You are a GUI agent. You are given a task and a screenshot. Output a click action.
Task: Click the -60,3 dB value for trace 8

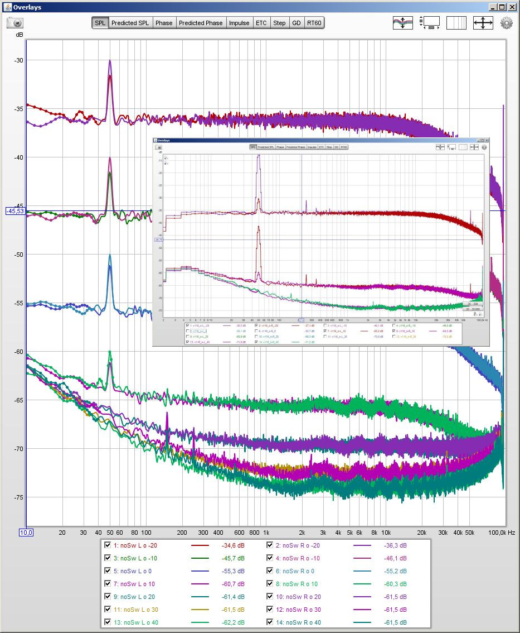point(395,584)
